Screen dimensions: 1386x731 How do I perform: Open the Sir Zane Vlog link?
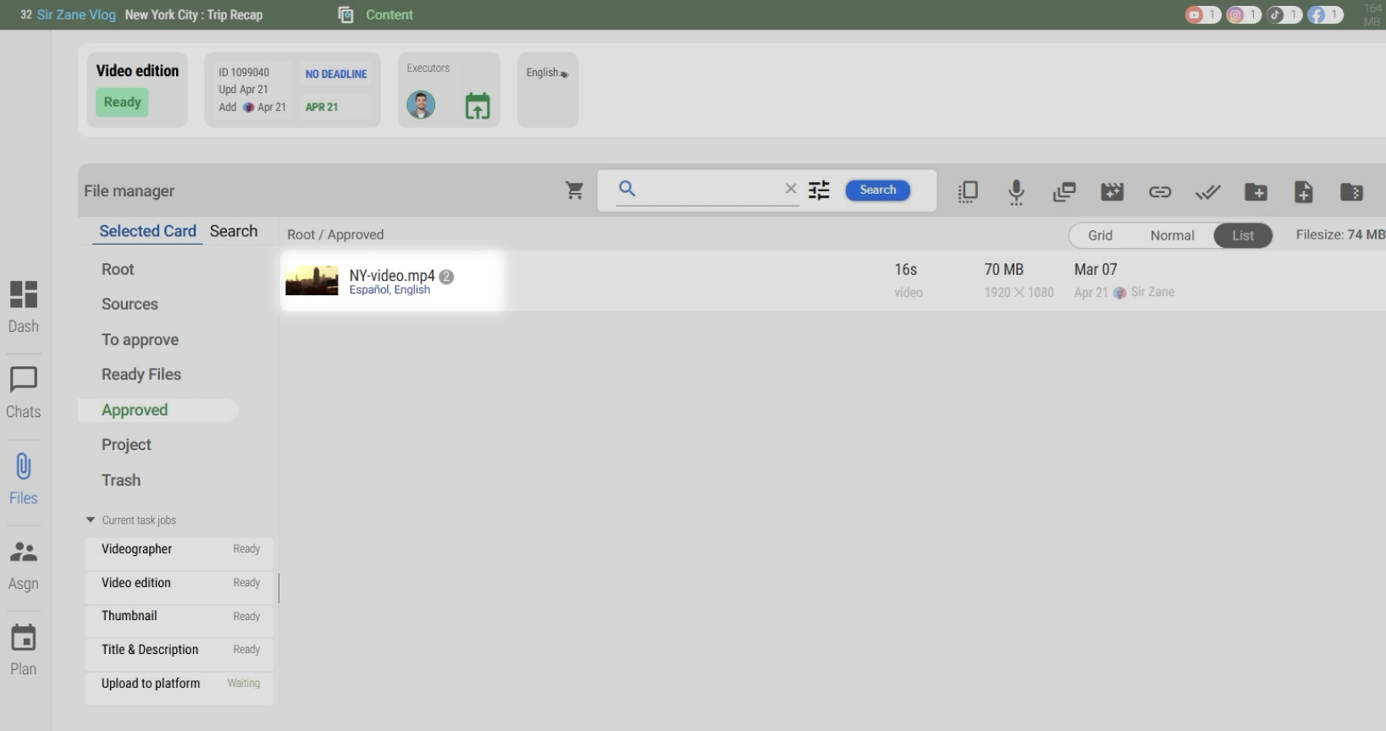pos(76,14)
